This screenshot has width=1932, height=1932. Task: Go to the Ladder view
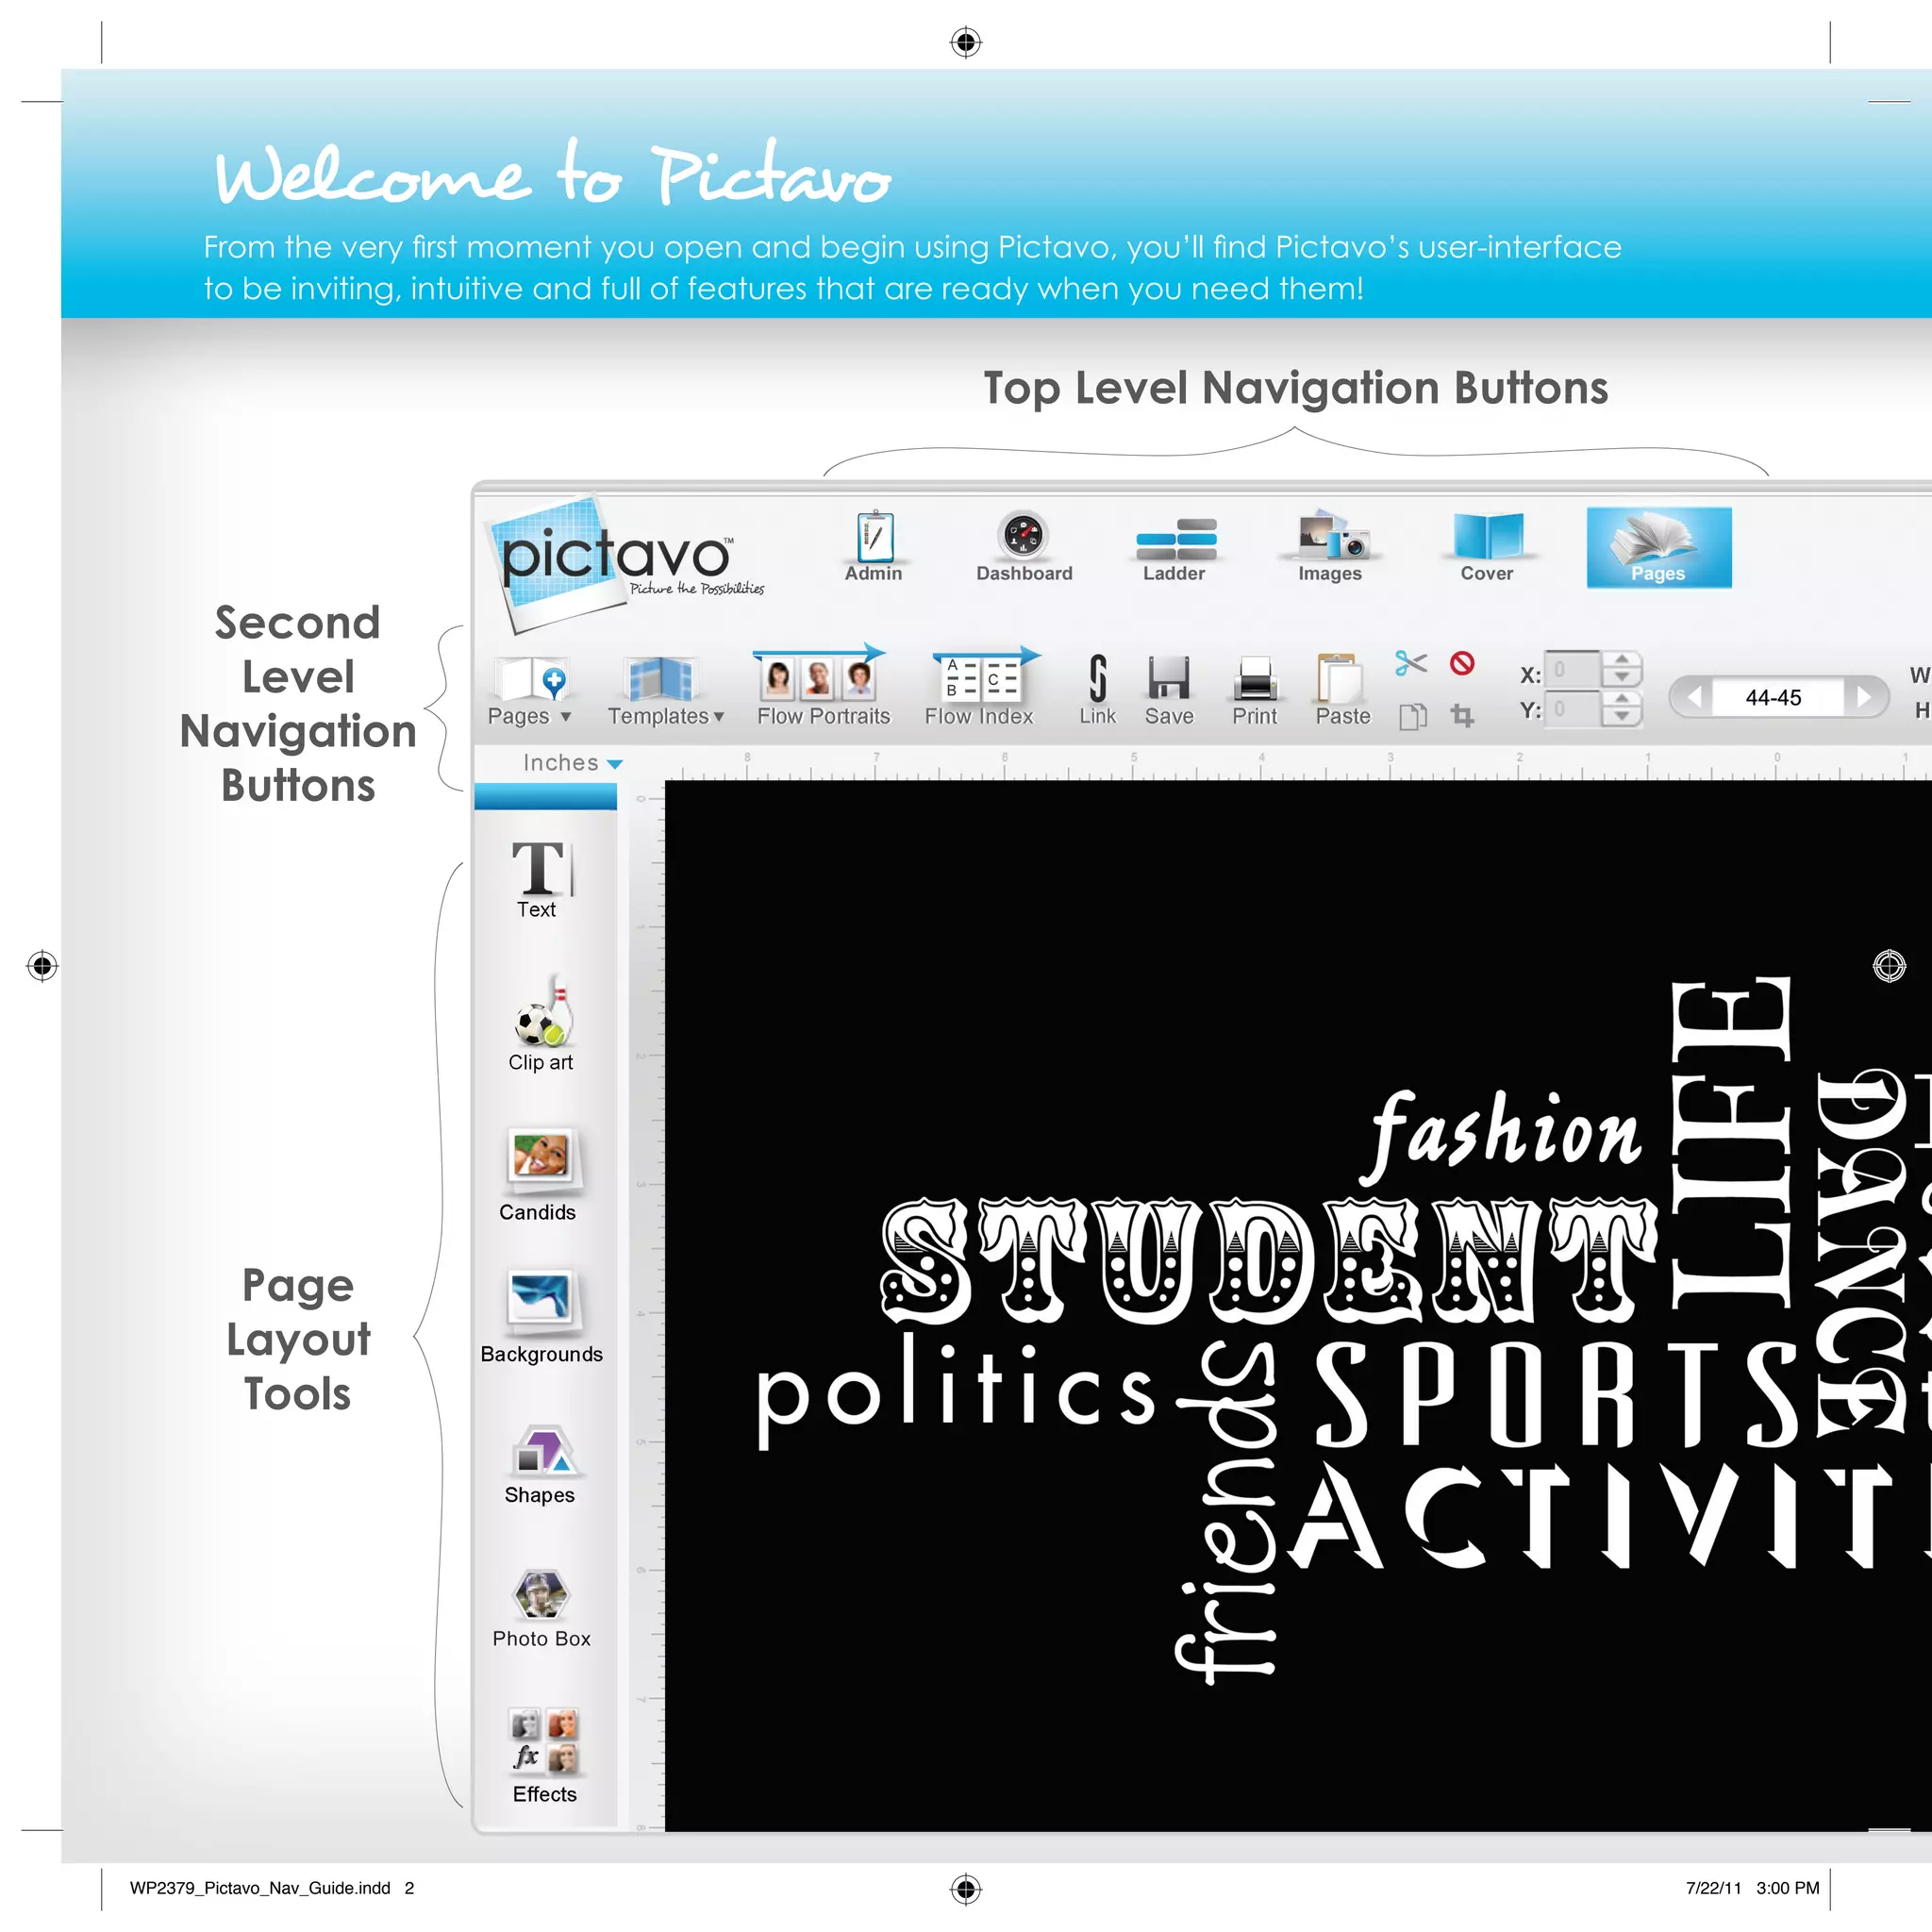click(x=1175, y=549)
